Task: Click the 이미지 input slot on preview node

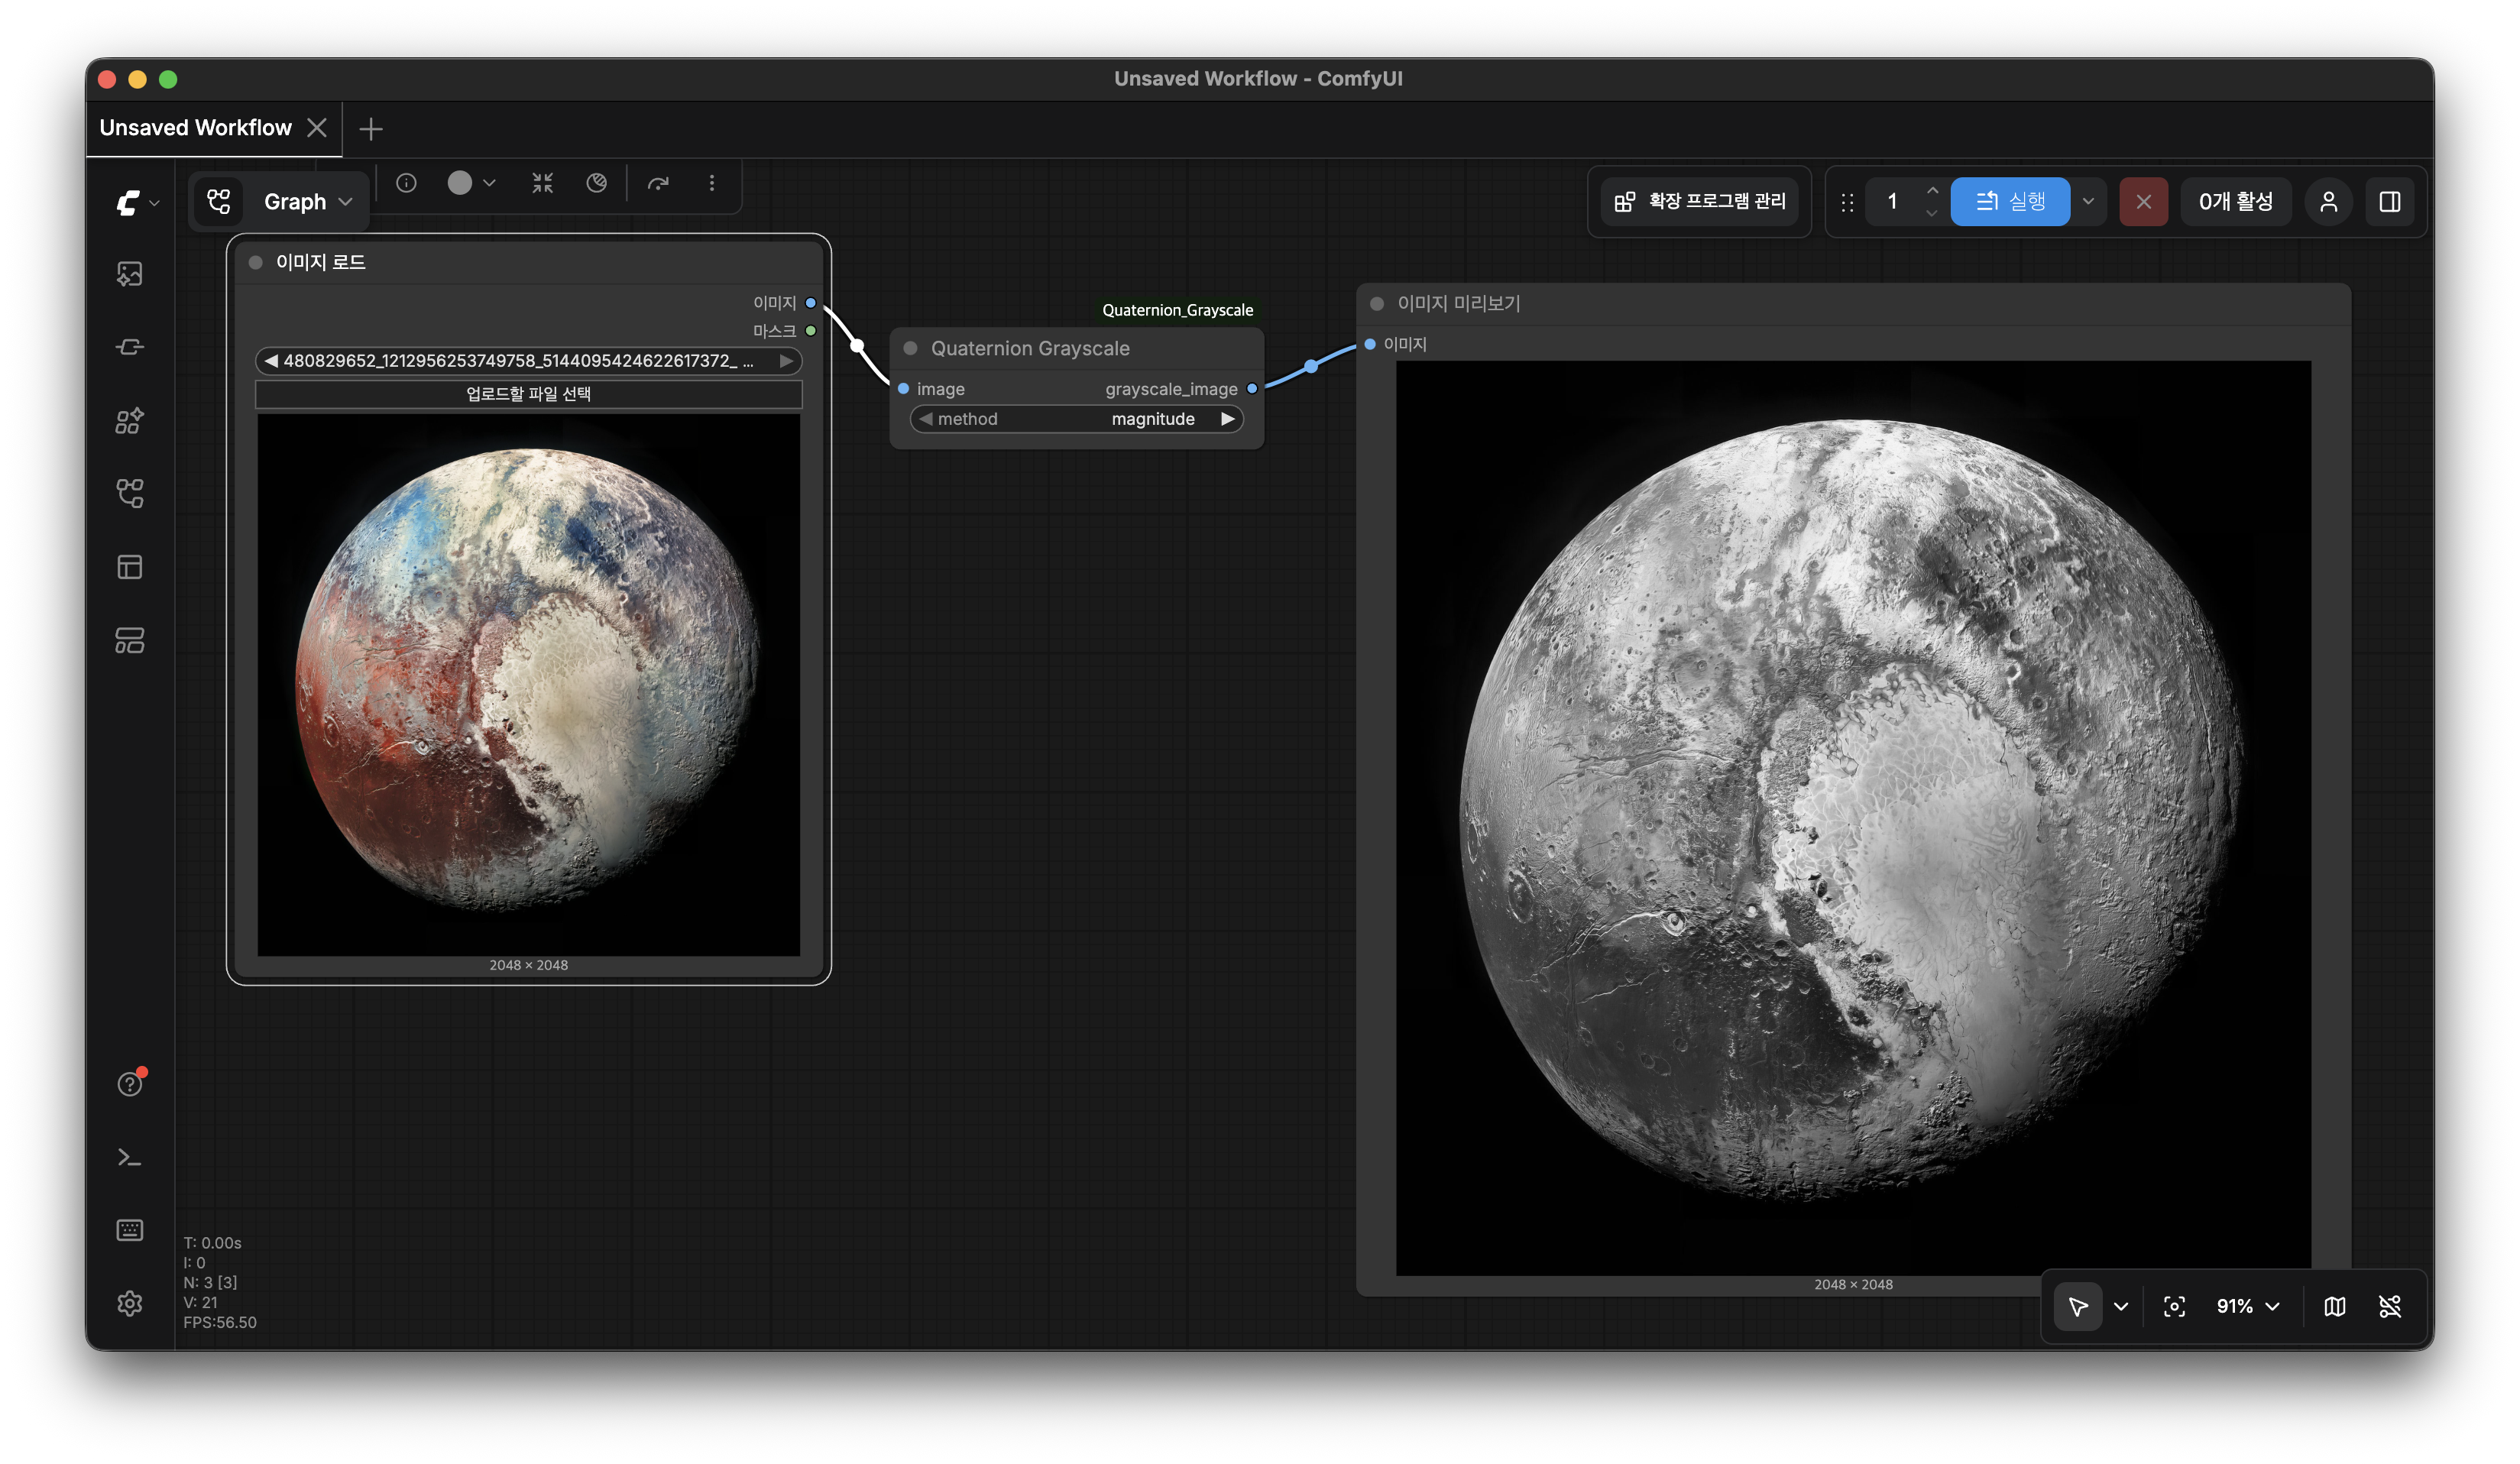Action: pos(1370,344)
